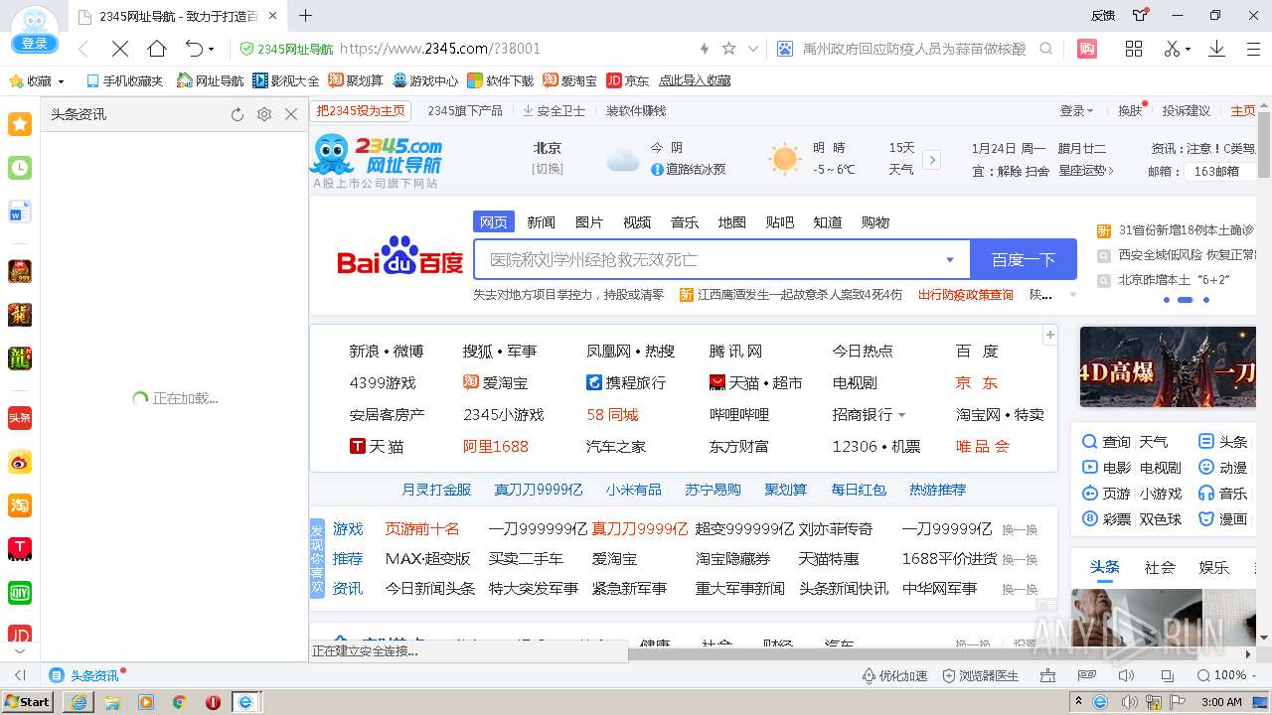This screenshot has width=1272, height=715.
Task: Select Baidu 视频 search tab
Action: click(637, 222)
